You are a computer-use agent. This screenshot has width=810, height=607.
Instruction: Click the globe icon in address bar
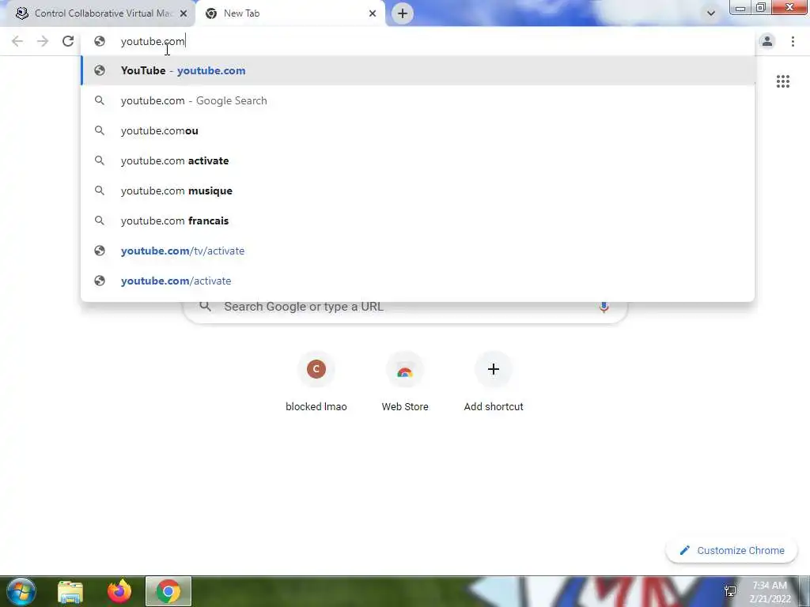coord(100,41)
